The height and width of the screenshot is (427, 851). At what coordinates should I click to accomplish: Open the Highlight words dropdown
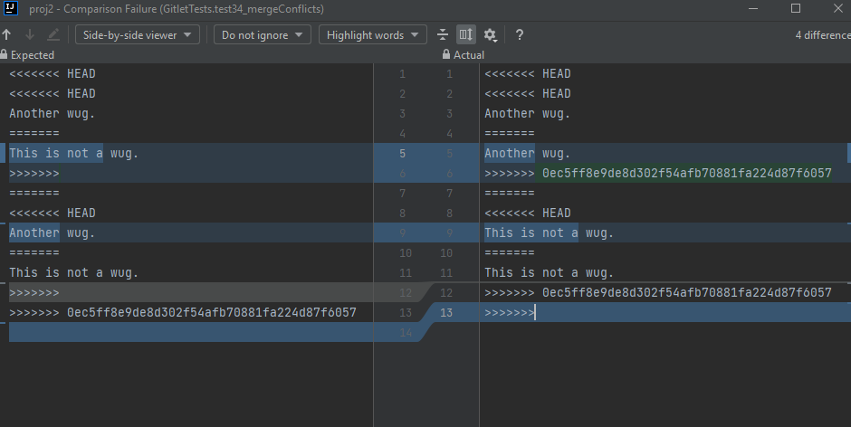tap(372, 34)
